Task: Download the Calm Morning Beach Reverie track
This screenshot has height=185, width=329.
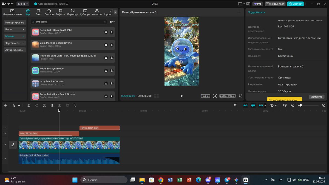Action: click(x=112, y=45)
